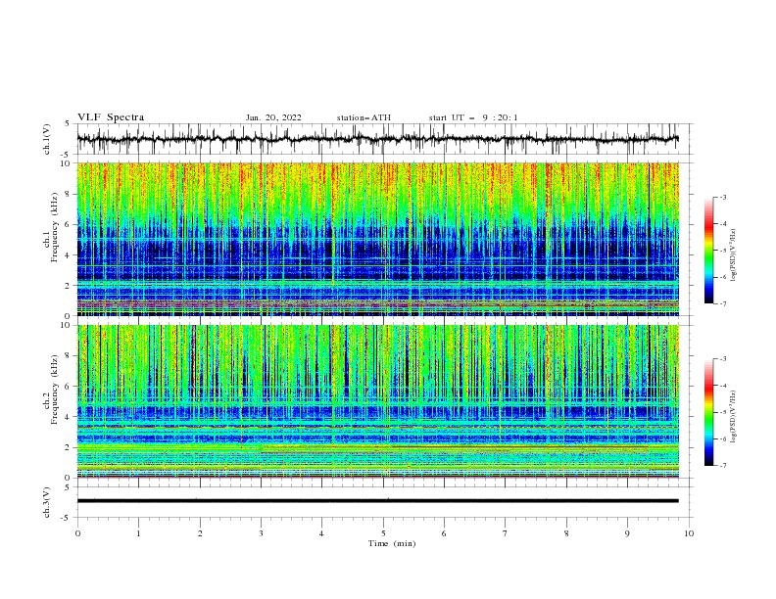Click the ch.2 spectrogram plot area
776x599 pixels.
point(378,401)
